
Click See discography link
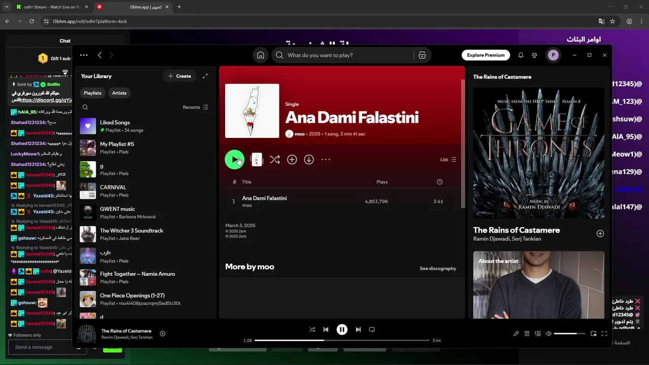click(438, 268)
